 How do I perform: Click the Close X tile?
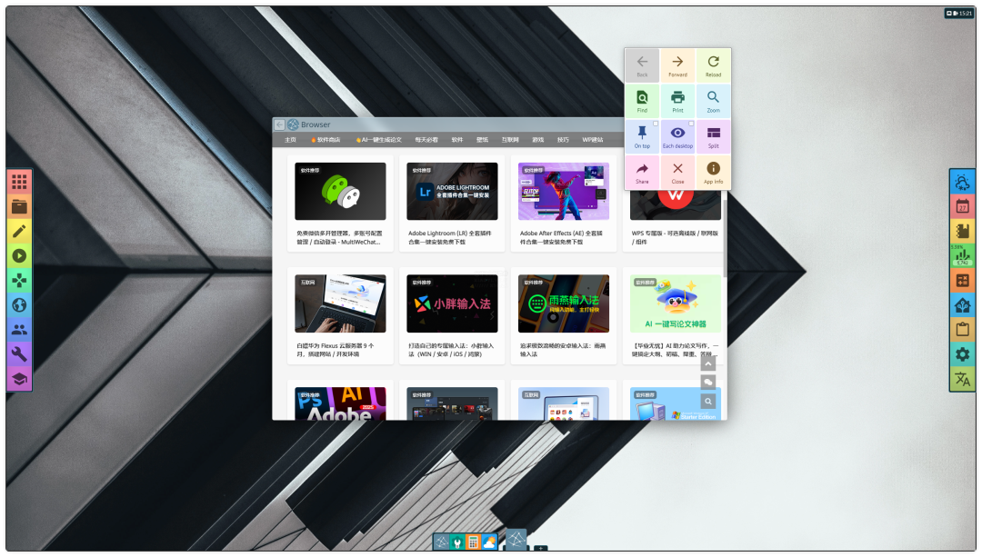[x=677, y=173]
